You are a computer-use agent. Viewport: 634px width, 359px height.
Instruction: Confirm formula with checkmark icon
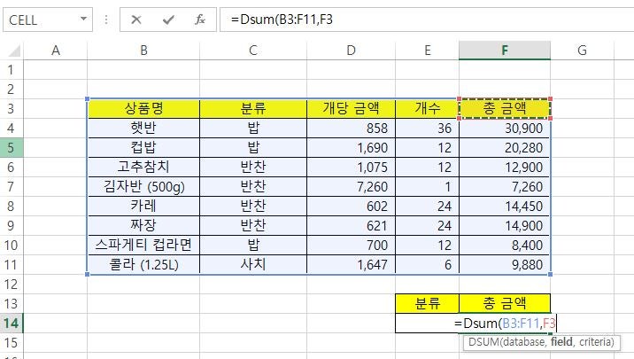pos(168,20)
